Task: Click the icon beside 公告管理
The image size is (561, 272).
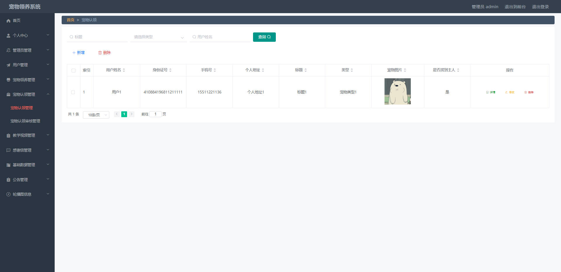Action: [8, 180]
